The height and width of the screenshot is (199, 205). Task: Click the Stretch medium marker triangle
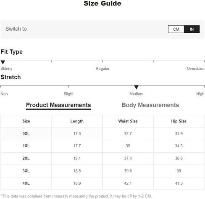[136, 87]
